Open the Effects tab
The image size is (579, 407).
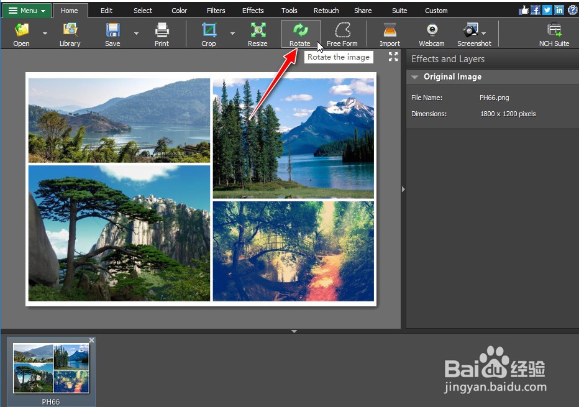click(x=253, y=11)
